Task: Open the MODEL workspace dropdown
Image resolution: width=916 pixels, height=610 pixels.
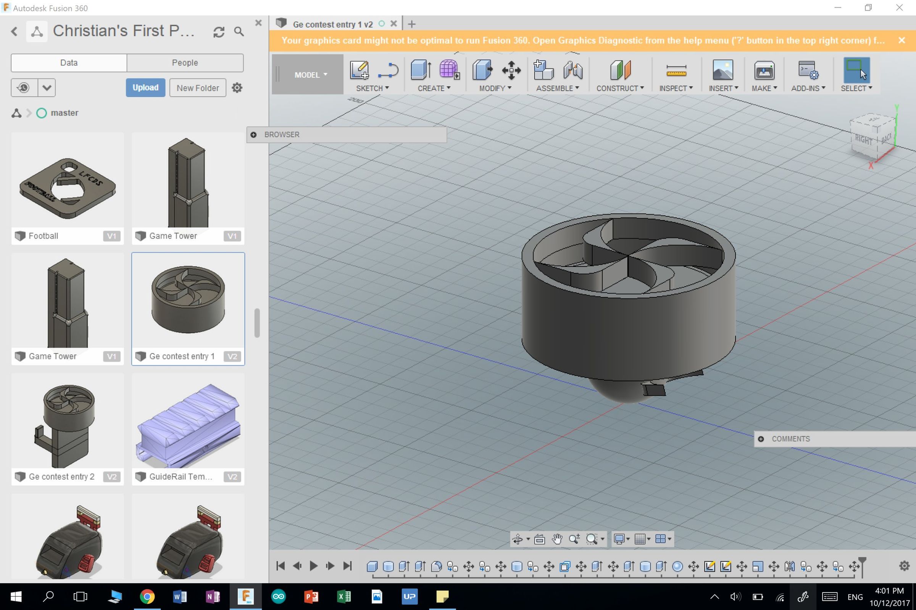Action: click(x=310, y=75)
